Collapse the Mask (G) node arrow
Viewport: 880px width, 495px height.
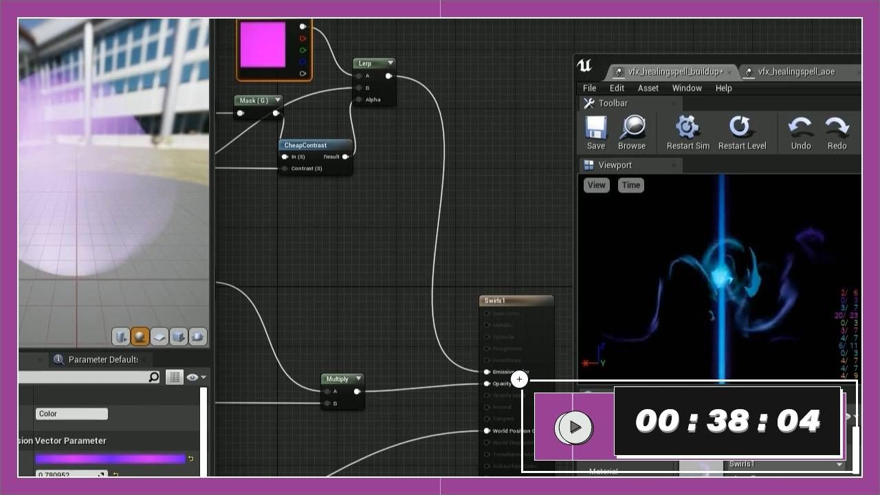click(x=278, y=100)
